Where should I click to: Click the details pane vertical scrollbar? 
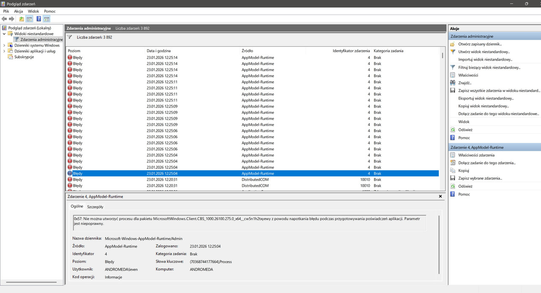pyautogui.click(x=440, y=245)
